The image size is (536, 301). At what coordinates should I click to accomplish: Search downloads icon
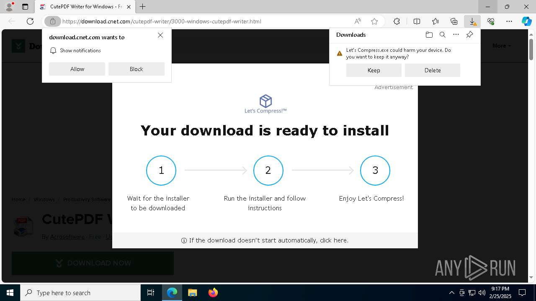point(442,35)
